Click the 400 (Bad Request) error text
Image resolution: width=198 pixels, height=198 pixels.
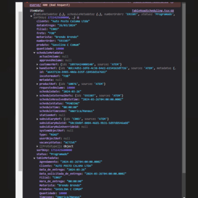pos(56,5)
